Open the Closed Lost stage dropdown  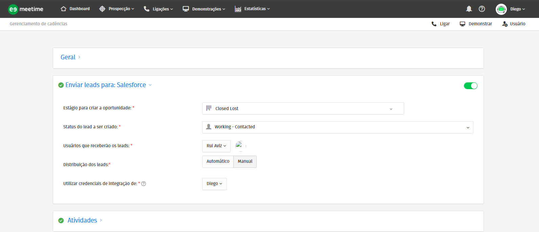303,108
